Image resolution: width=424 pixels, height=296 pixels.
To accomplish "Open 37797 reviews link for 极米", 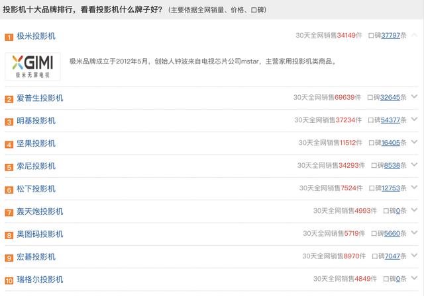I will [390, 36].
